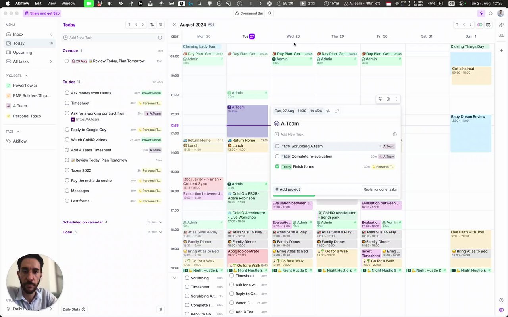
Task: Click 'Share and get $25' button
Action: pyautogui.click(x=42, y=13)
